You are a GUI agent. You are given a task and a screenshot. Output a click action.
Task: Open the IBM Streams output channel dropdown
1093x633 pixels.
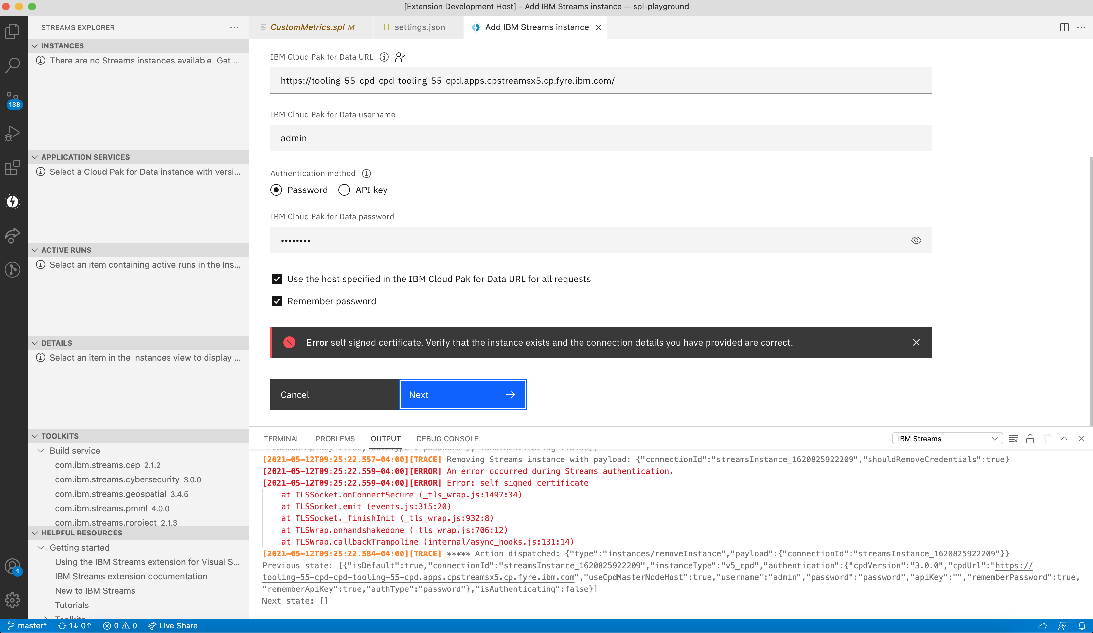(947, 438)
